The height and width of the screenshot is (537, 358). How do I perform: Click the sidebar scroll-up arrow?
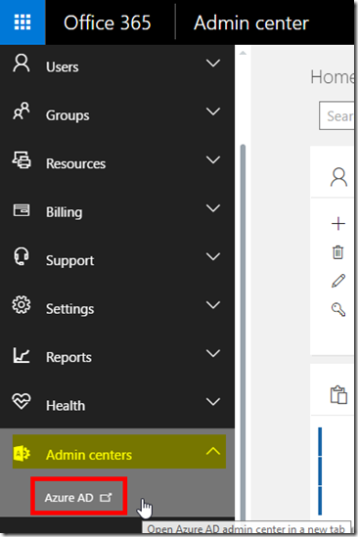click(243, 53)
